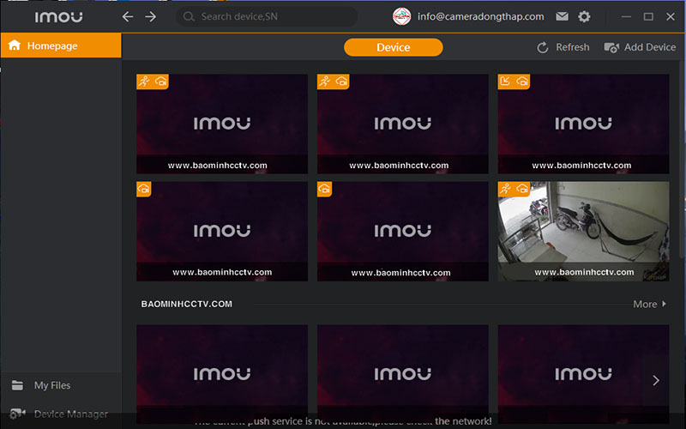The image size is (686, 429).
Task: Click motion detection icon on second top-row card
Action: [x=324, y=81]
